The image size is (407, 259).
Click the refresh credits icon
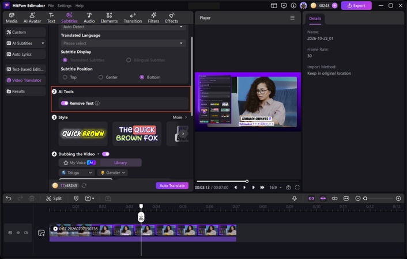[84, 185]
